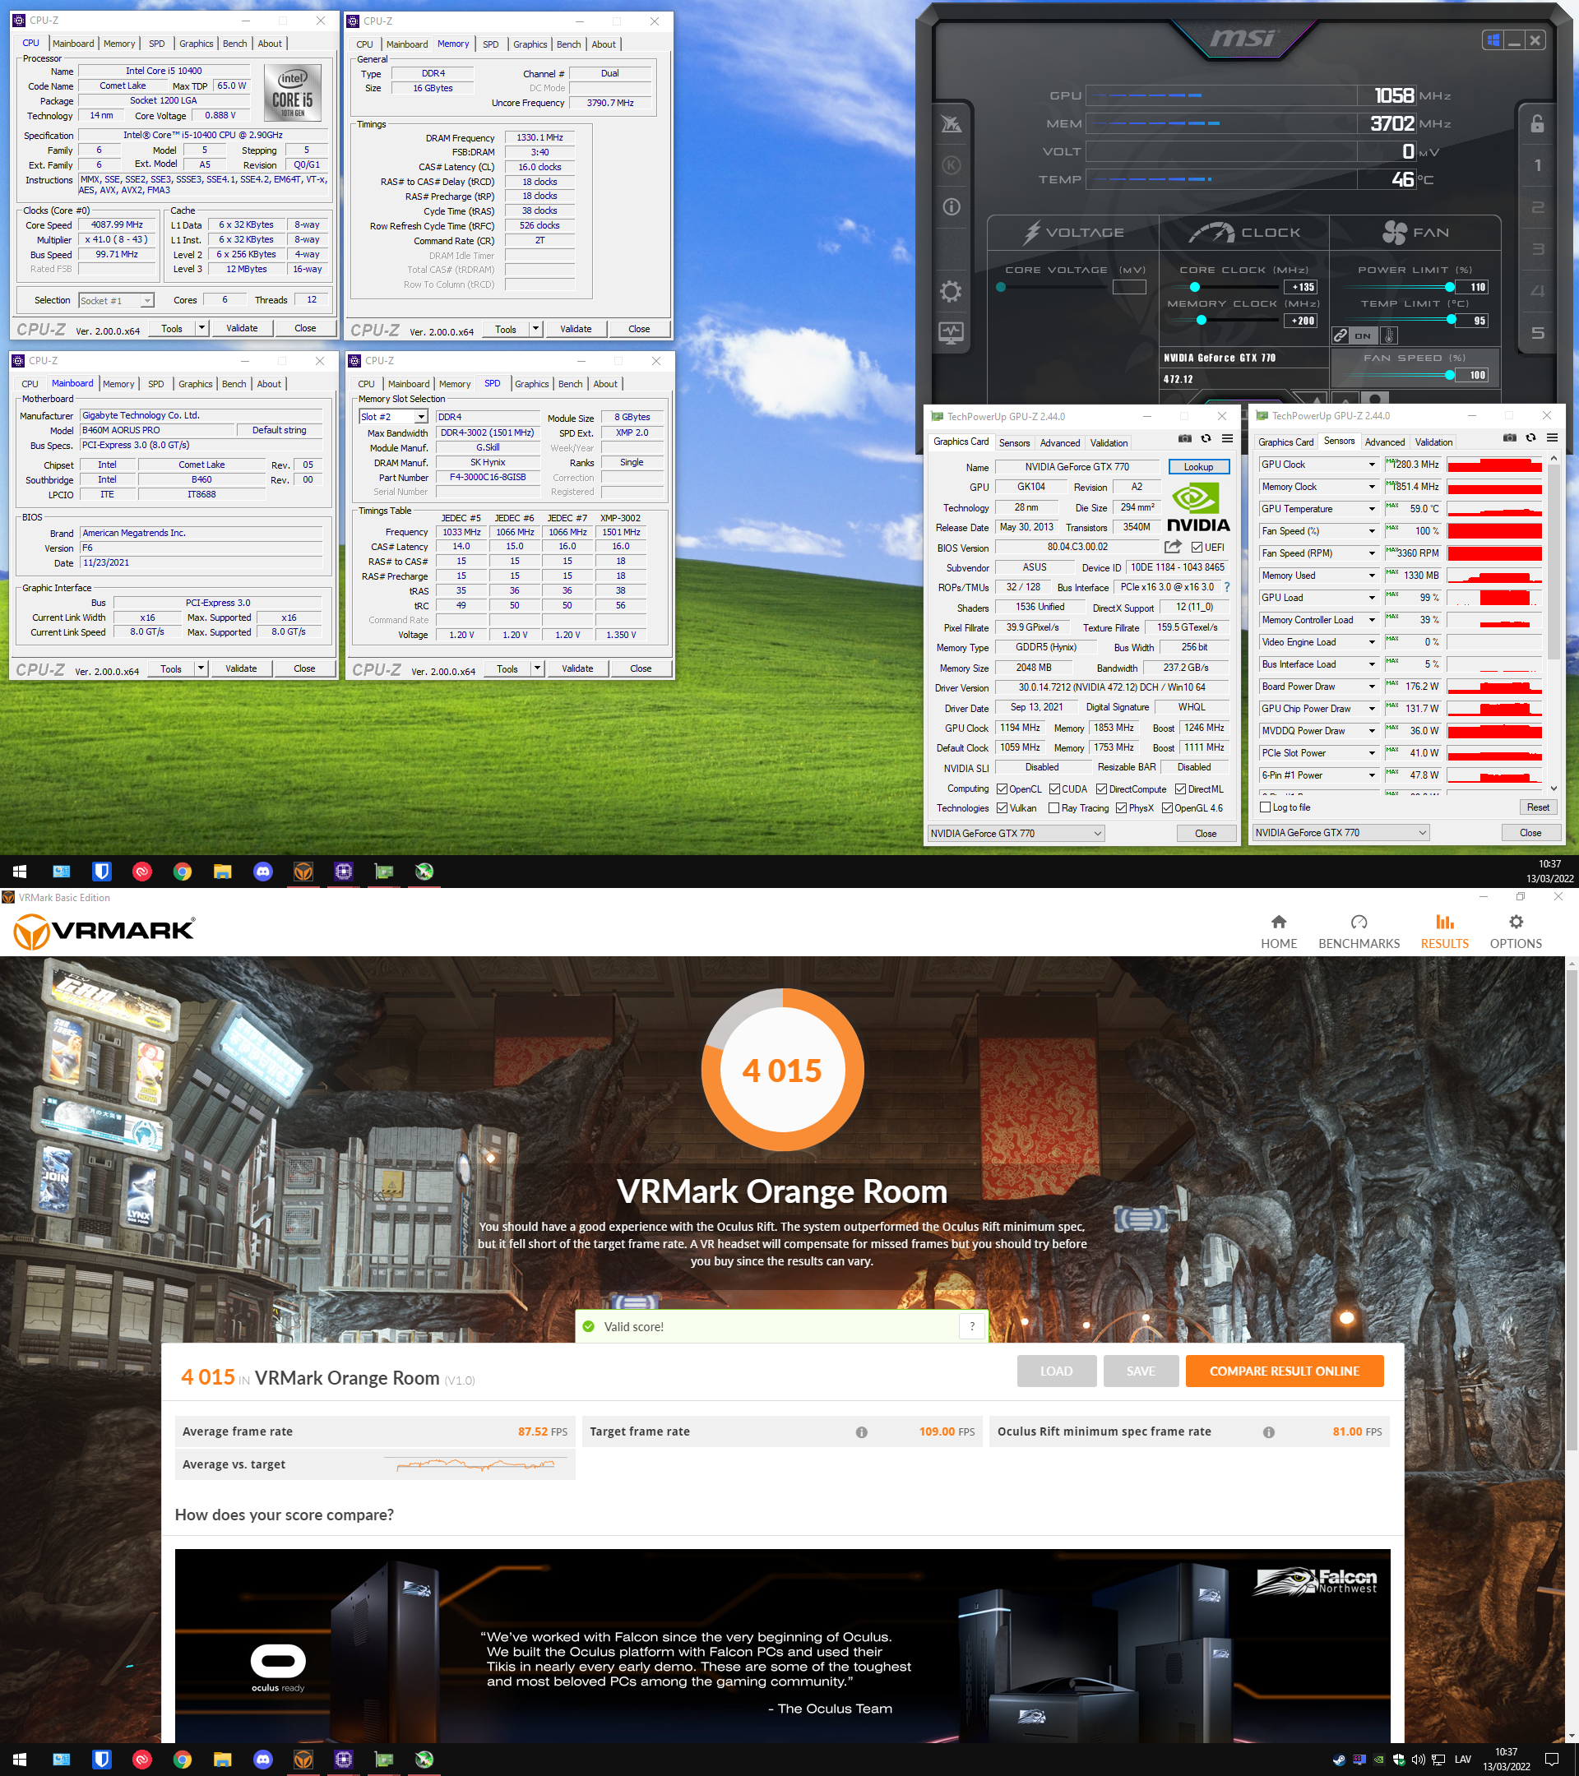Toggle the fan auto ON button in Afterburner
The height and width of the screenshot is (1776, 1579).
click(1363, 335)
